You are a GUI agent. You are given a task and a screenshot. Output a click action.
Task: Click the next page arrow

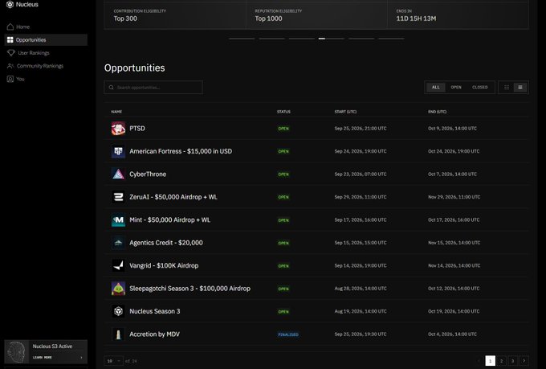pos(524,361)
